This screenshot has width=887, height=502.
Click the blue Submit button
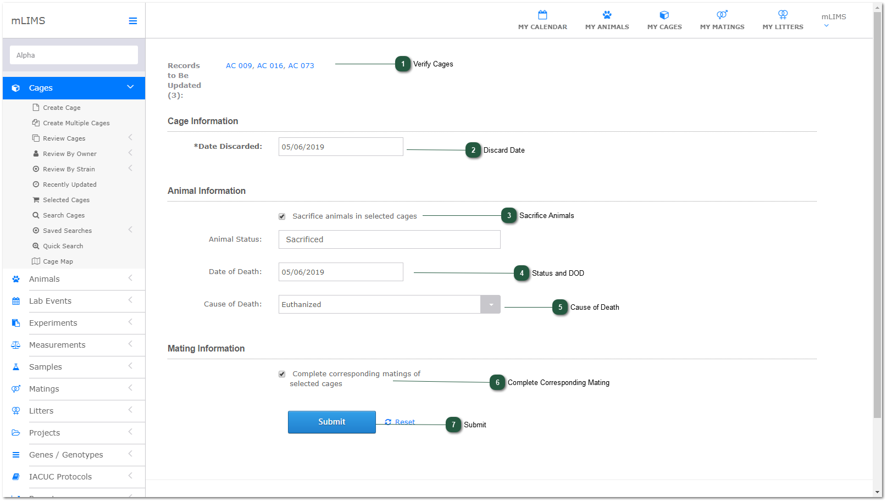pyautogui.click(x=332, y=422)
